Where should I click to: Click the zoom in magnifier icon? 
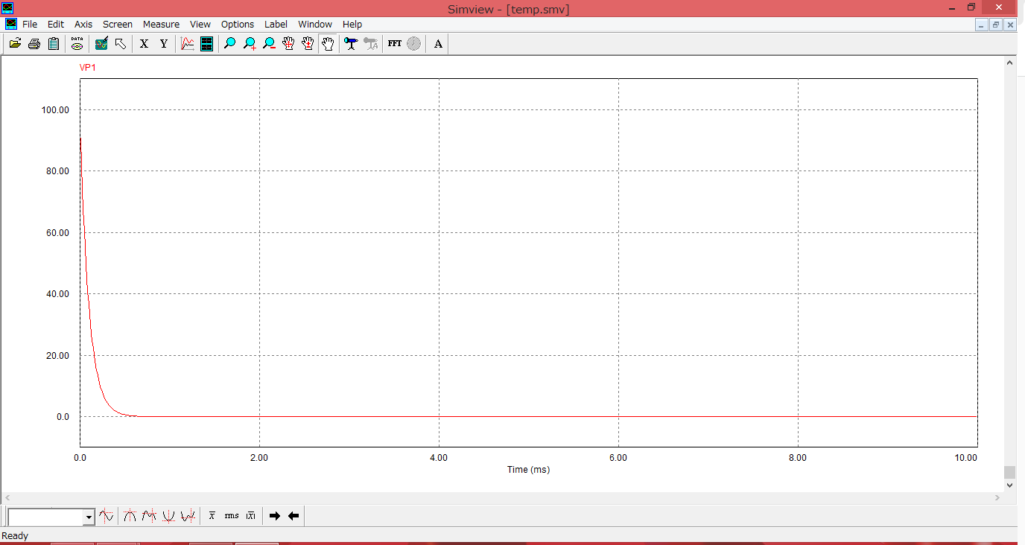[250, 44]
